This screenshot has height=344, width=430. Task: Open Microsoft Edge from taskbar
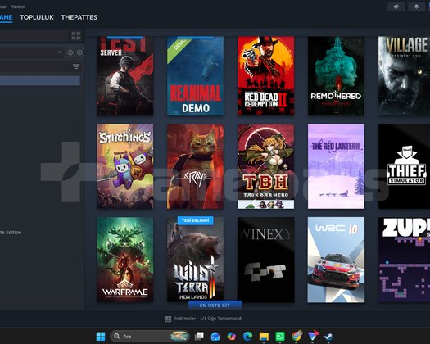click(247, 337)
